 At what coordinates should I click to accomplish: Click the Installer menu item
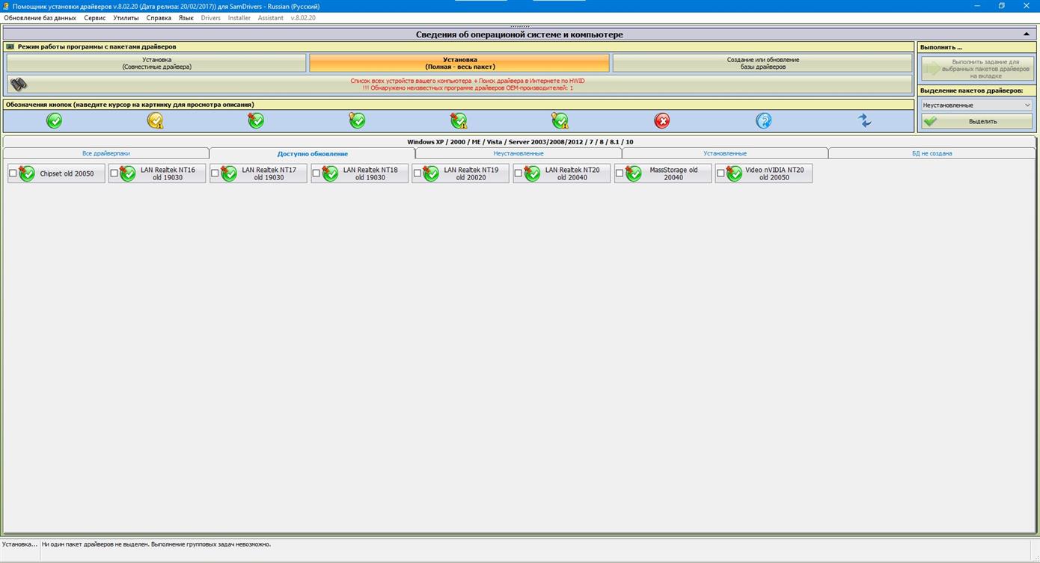click(239, 18)
